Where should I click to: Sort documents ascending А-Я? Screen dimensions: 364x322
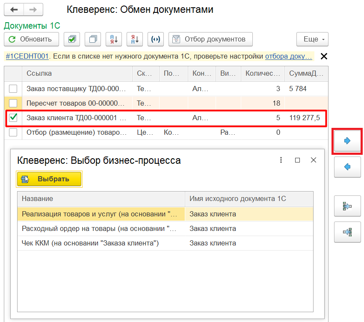tap(114, 39)
